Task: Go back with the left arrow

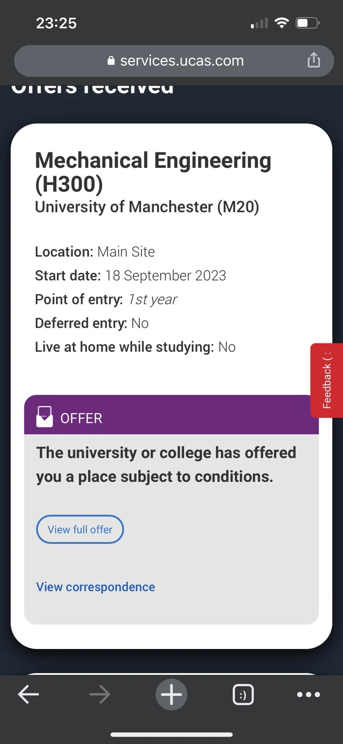Action: 28,695
